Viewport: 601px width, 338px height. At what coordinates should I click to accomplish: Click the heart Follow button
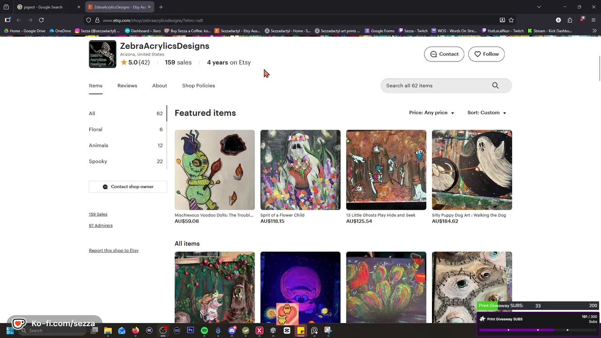click(486, 54)
